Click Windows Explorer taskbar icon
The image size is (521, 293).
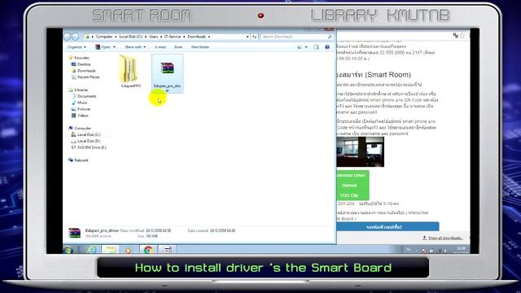pos(111,250)
